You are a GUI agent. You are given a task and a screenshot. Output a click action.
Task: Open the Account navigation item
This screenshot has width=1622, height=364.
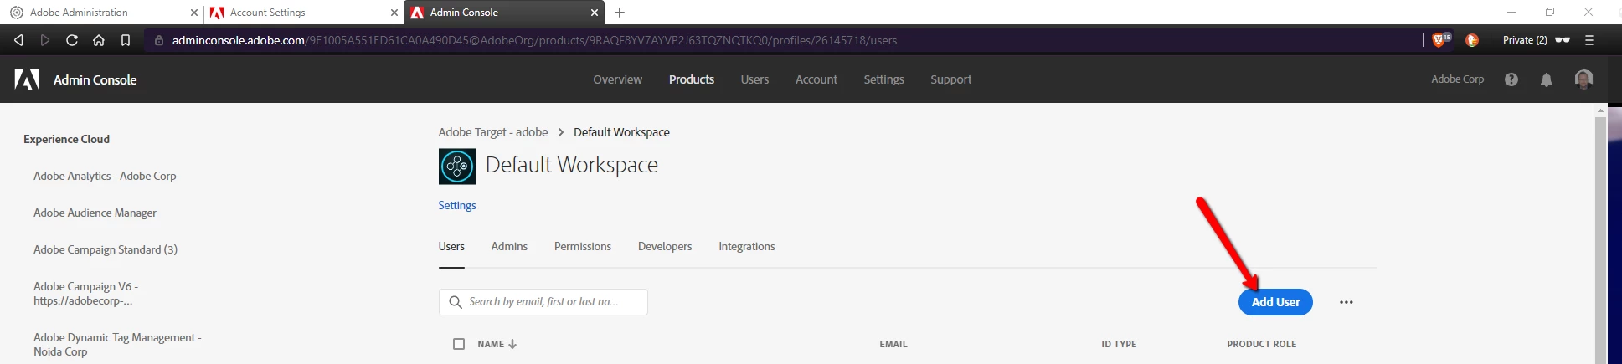pos(816,79)
